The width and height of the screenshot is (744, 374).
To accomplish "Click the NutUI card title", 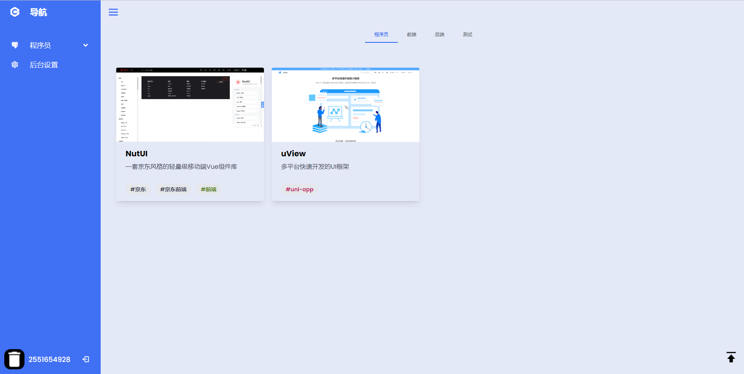I will click(x=136, y=154).
